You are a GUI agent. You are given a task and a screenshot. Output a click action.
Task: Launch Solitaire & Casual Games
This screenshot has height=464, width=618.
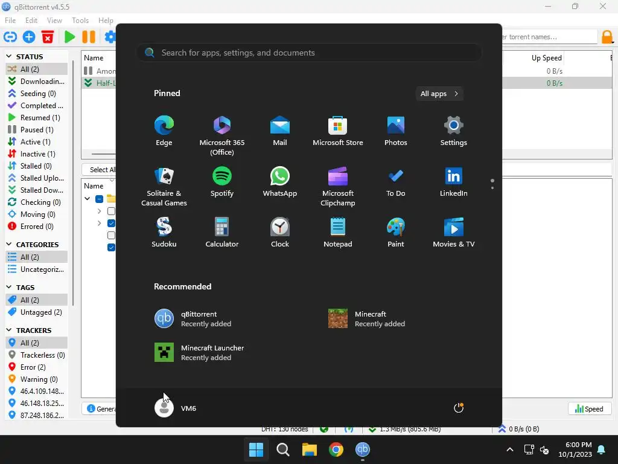(x=164, y=187)
